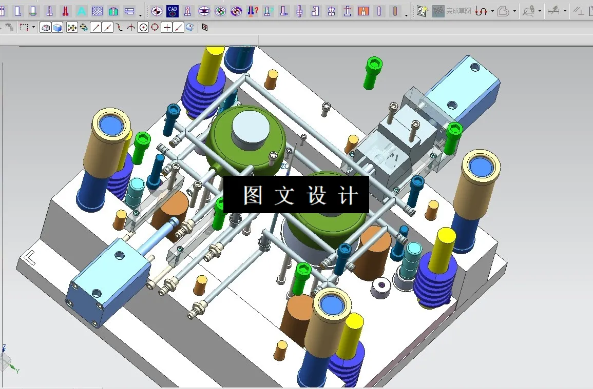Toggle the first eye visibility icon
Viewport: 593px width, 389px height.
(221, 11)
